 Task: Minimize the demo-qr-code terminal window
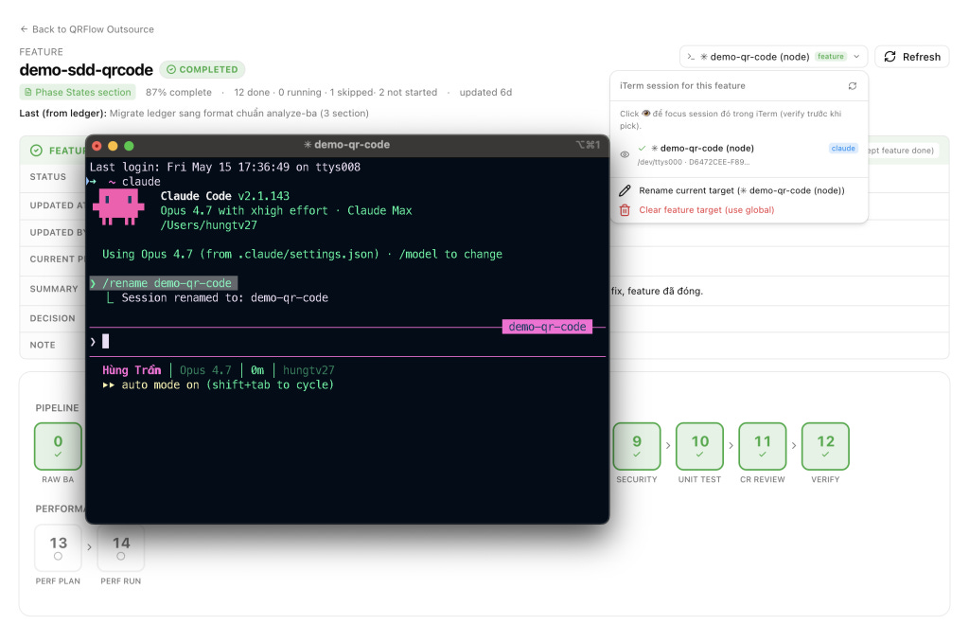[113, 146]
